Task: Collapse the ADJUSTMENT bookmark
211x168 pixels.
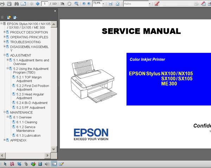Action: tap(5, 55)
